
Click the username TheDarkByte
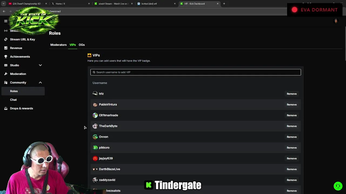108,126
